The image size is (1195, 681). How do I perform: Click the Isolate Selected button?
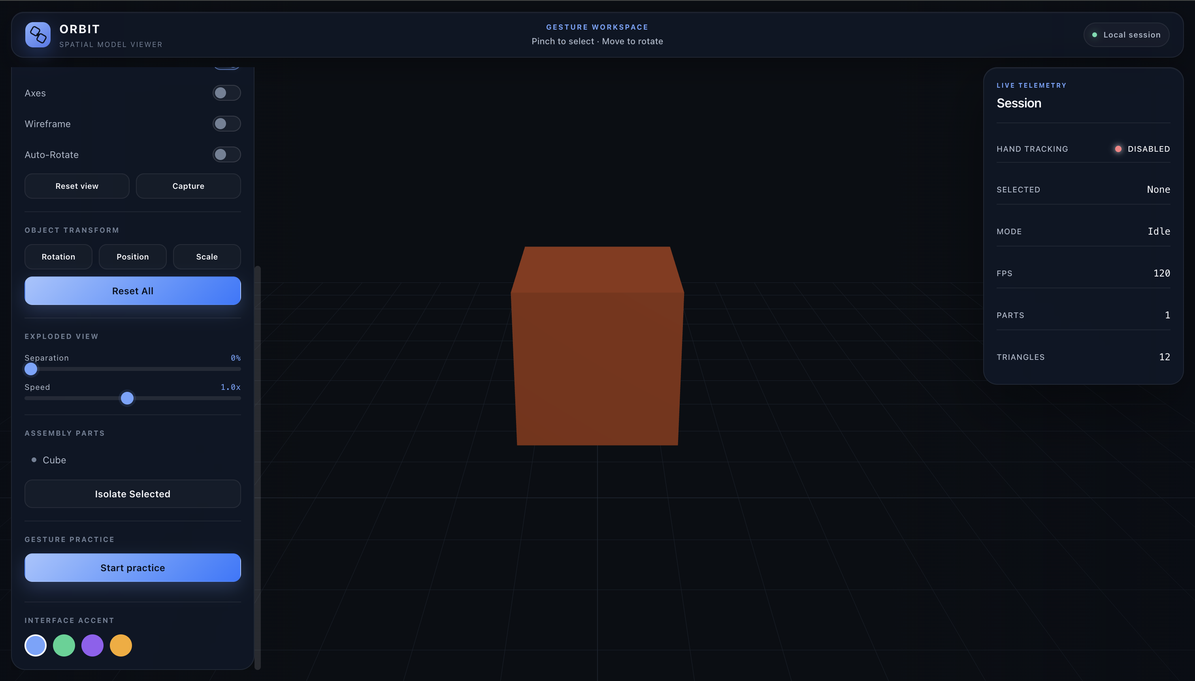(132, 494)
